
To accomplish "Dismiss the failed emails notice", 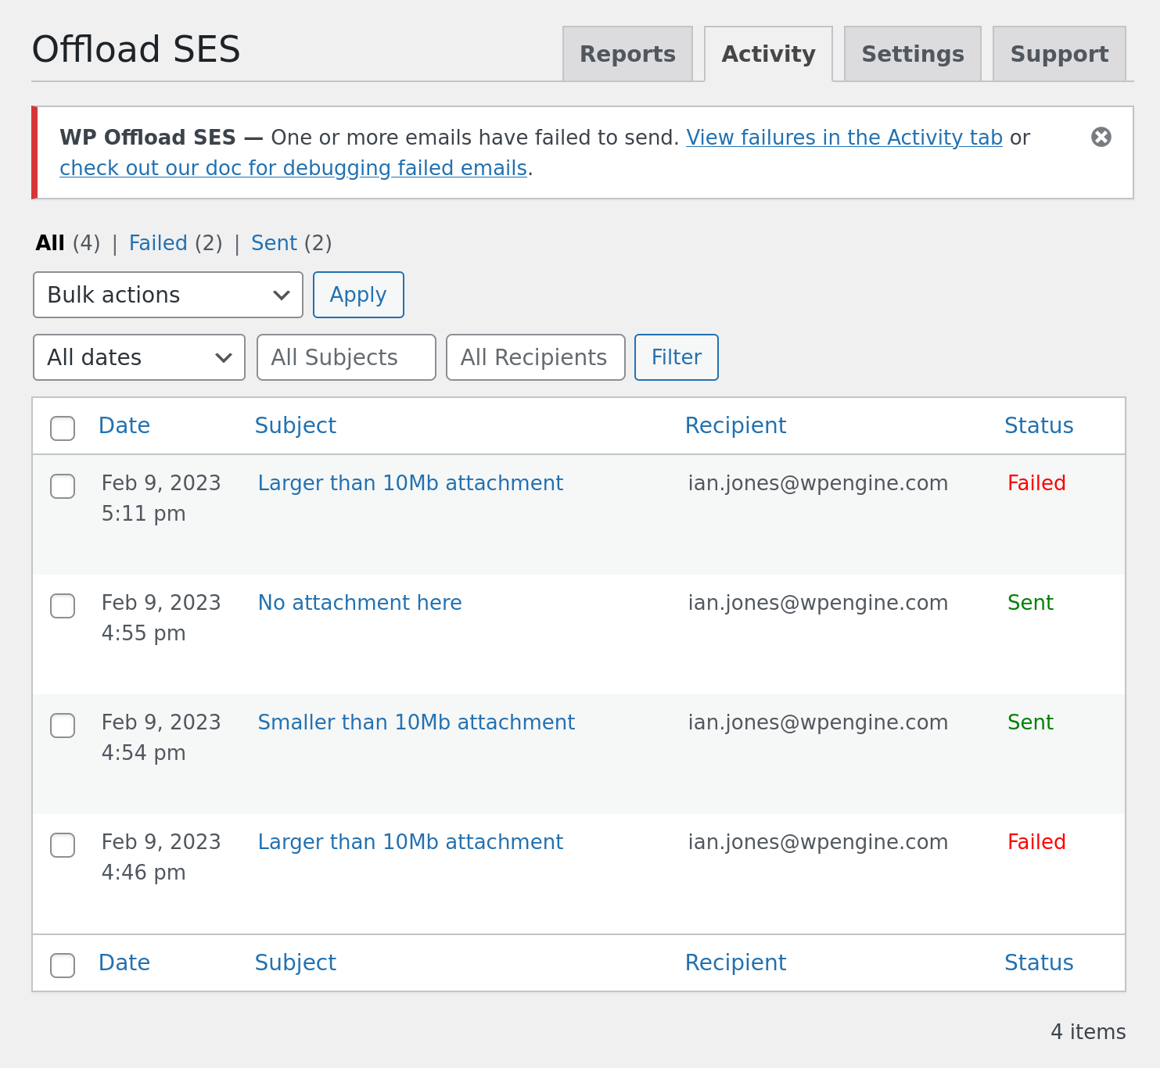I will [x=1101, y=137].
